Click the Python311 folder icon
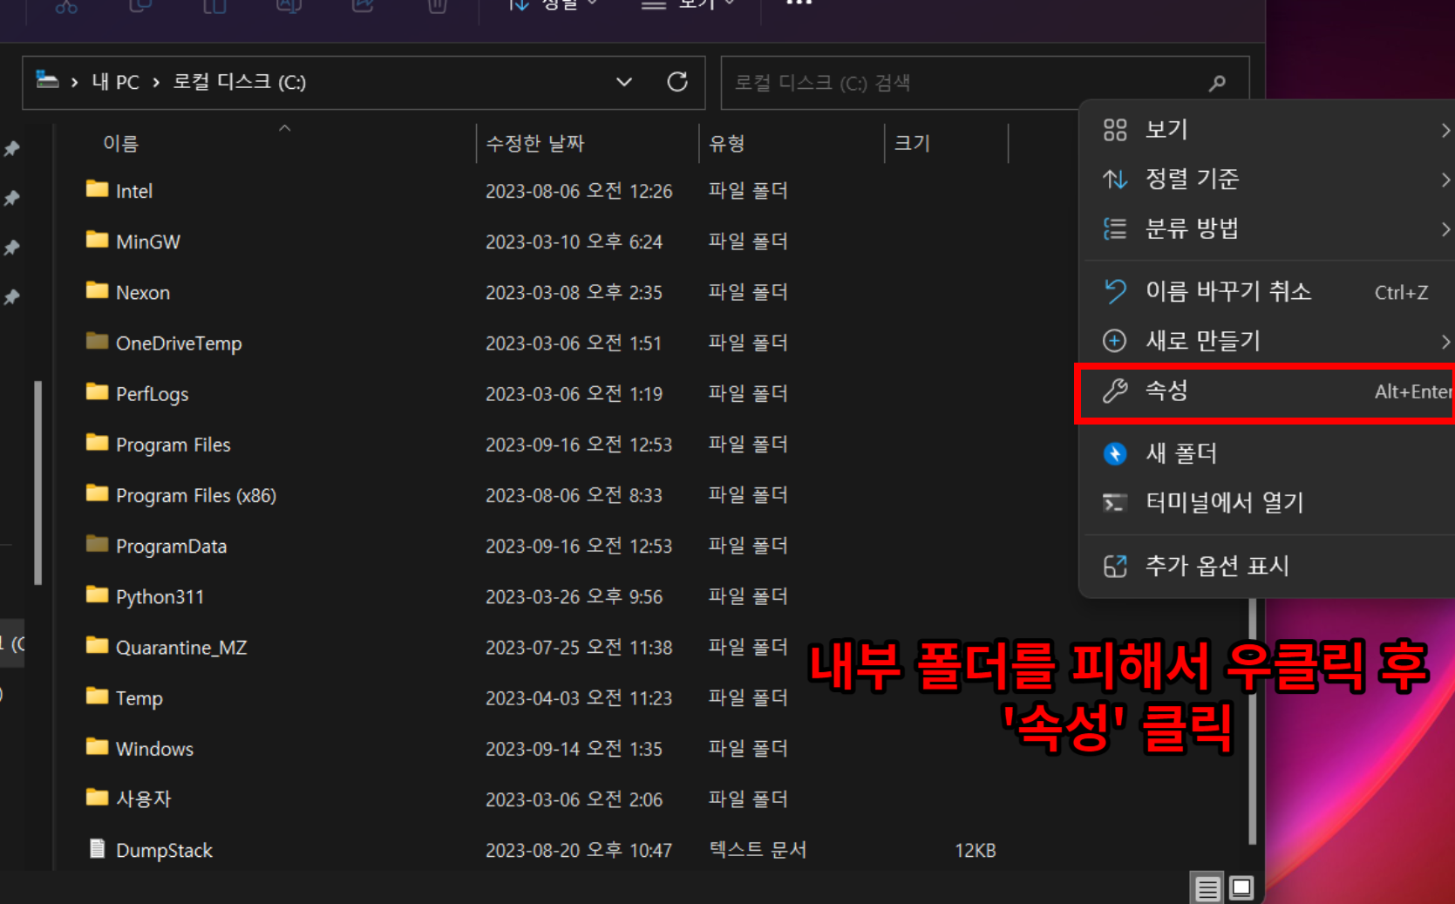Viewport: 1455px width, 904px height. (x=97, y=595)
